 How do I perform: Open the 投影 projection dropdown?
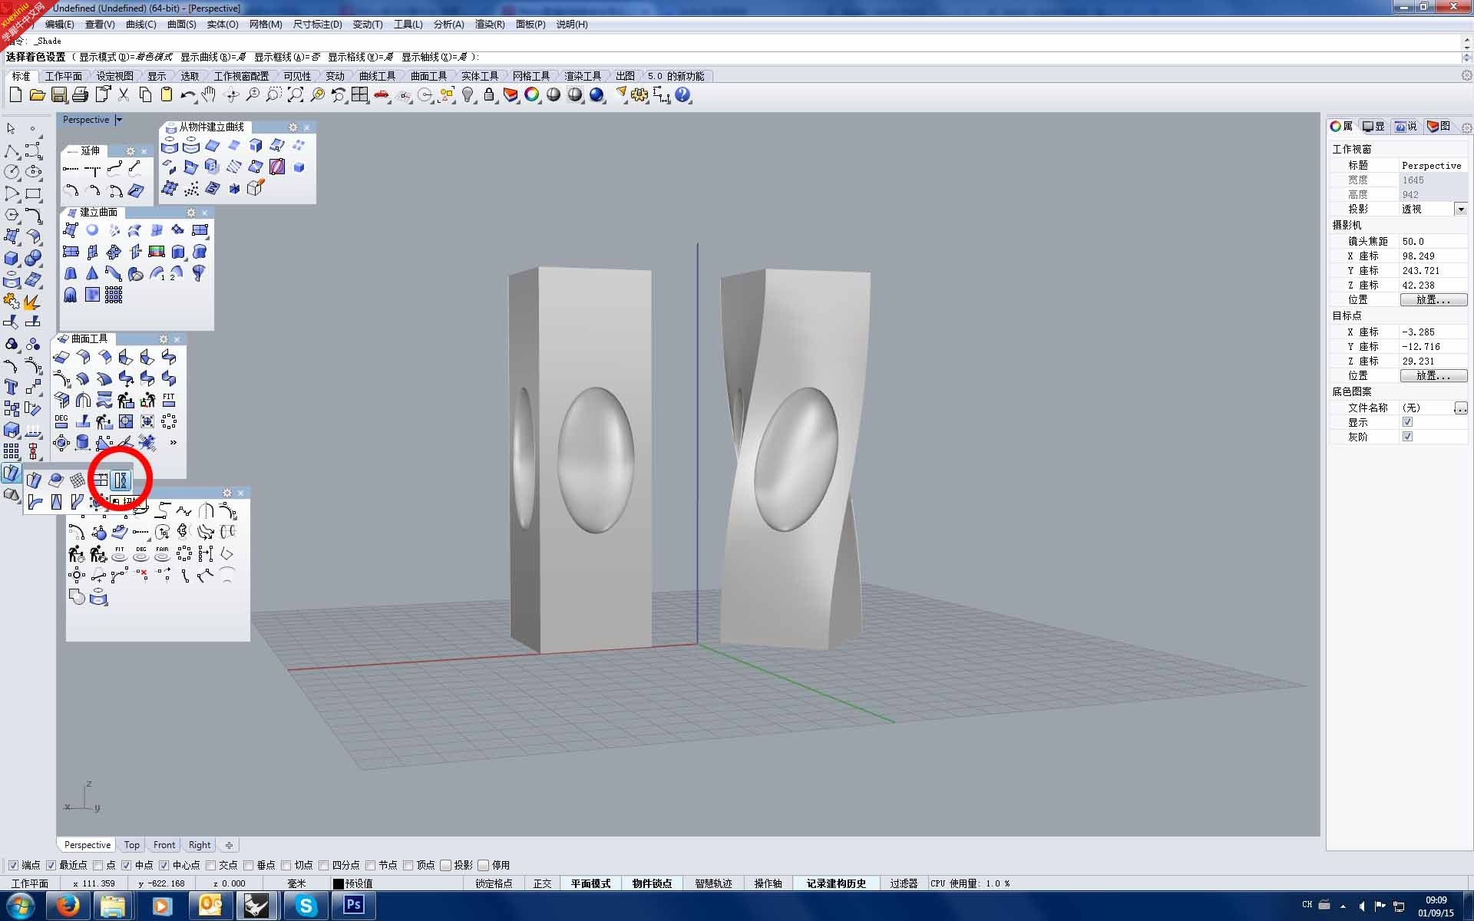point(1461,209)
